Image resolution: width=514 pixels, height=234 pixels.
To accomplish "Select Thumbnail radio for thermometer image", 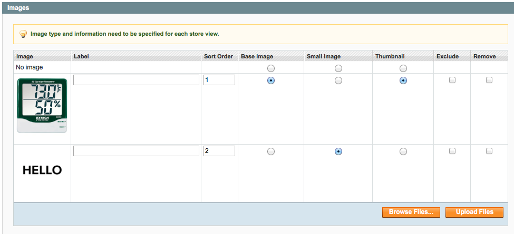I will pyautogui.click(x=403, y=80).
